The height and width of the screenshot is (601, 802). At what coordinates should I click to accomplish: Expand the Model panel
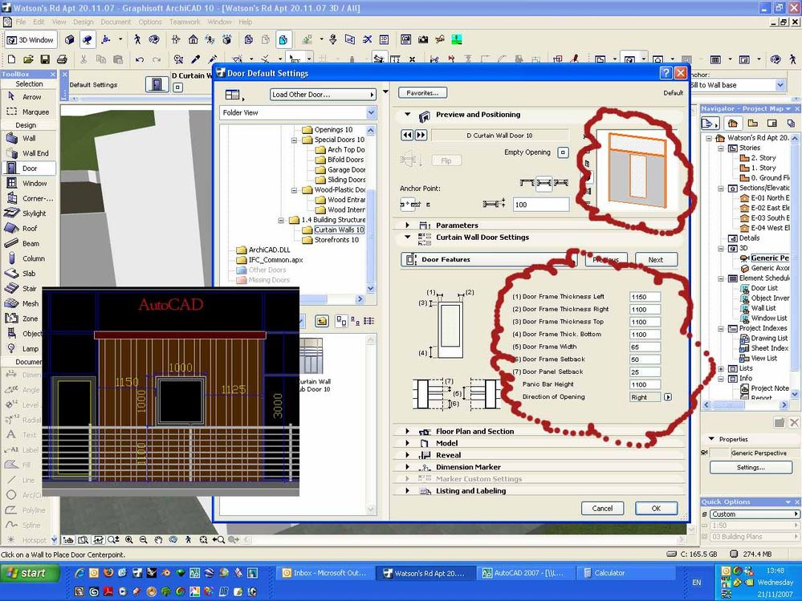point(408,443)
